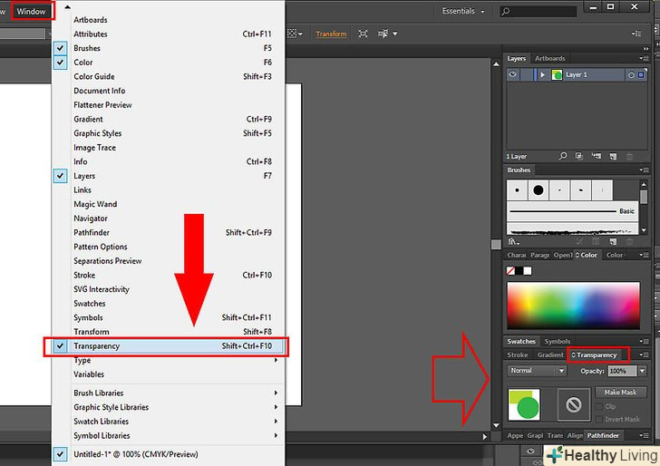The height and width of the screenshot is (466, 660).
Task: Toggle visibility eye of Layer 1
Action: [x=514, y=74]
